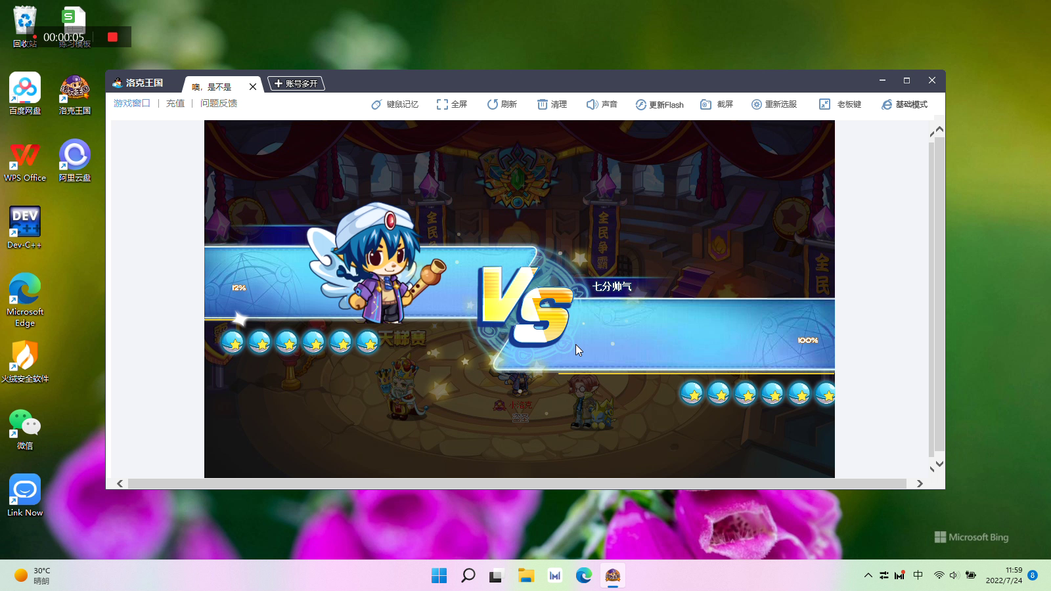Image resolution: width=1051 pixels, height=591 pixels.
Task: Open taskbar Search
Action: pos(468,576)
